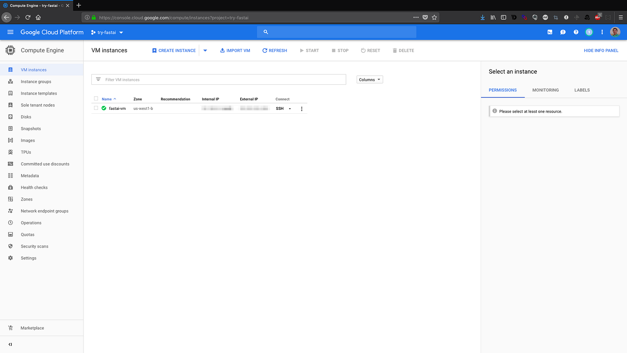Image resolution: width=627 pixels, height=353 pixels.
Task: Click the Compute Engine chip icon
Action: [x=10, y=50]
